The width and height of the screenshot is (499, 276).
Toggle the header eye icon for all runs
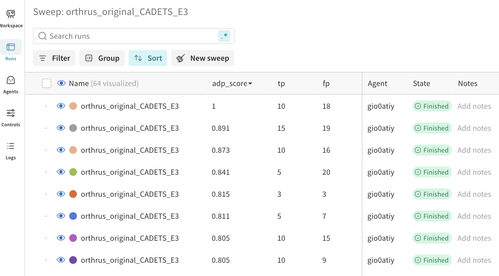tap(61, 83)
